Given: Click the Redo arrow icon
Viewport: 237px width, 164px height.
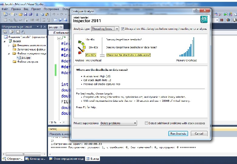Looking at the screenshot, I should tap(62, 14).
